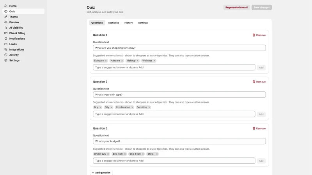Click the Plan & Billing card icon
The height and width of the screenshot is (175, 312).
point(6,33)
